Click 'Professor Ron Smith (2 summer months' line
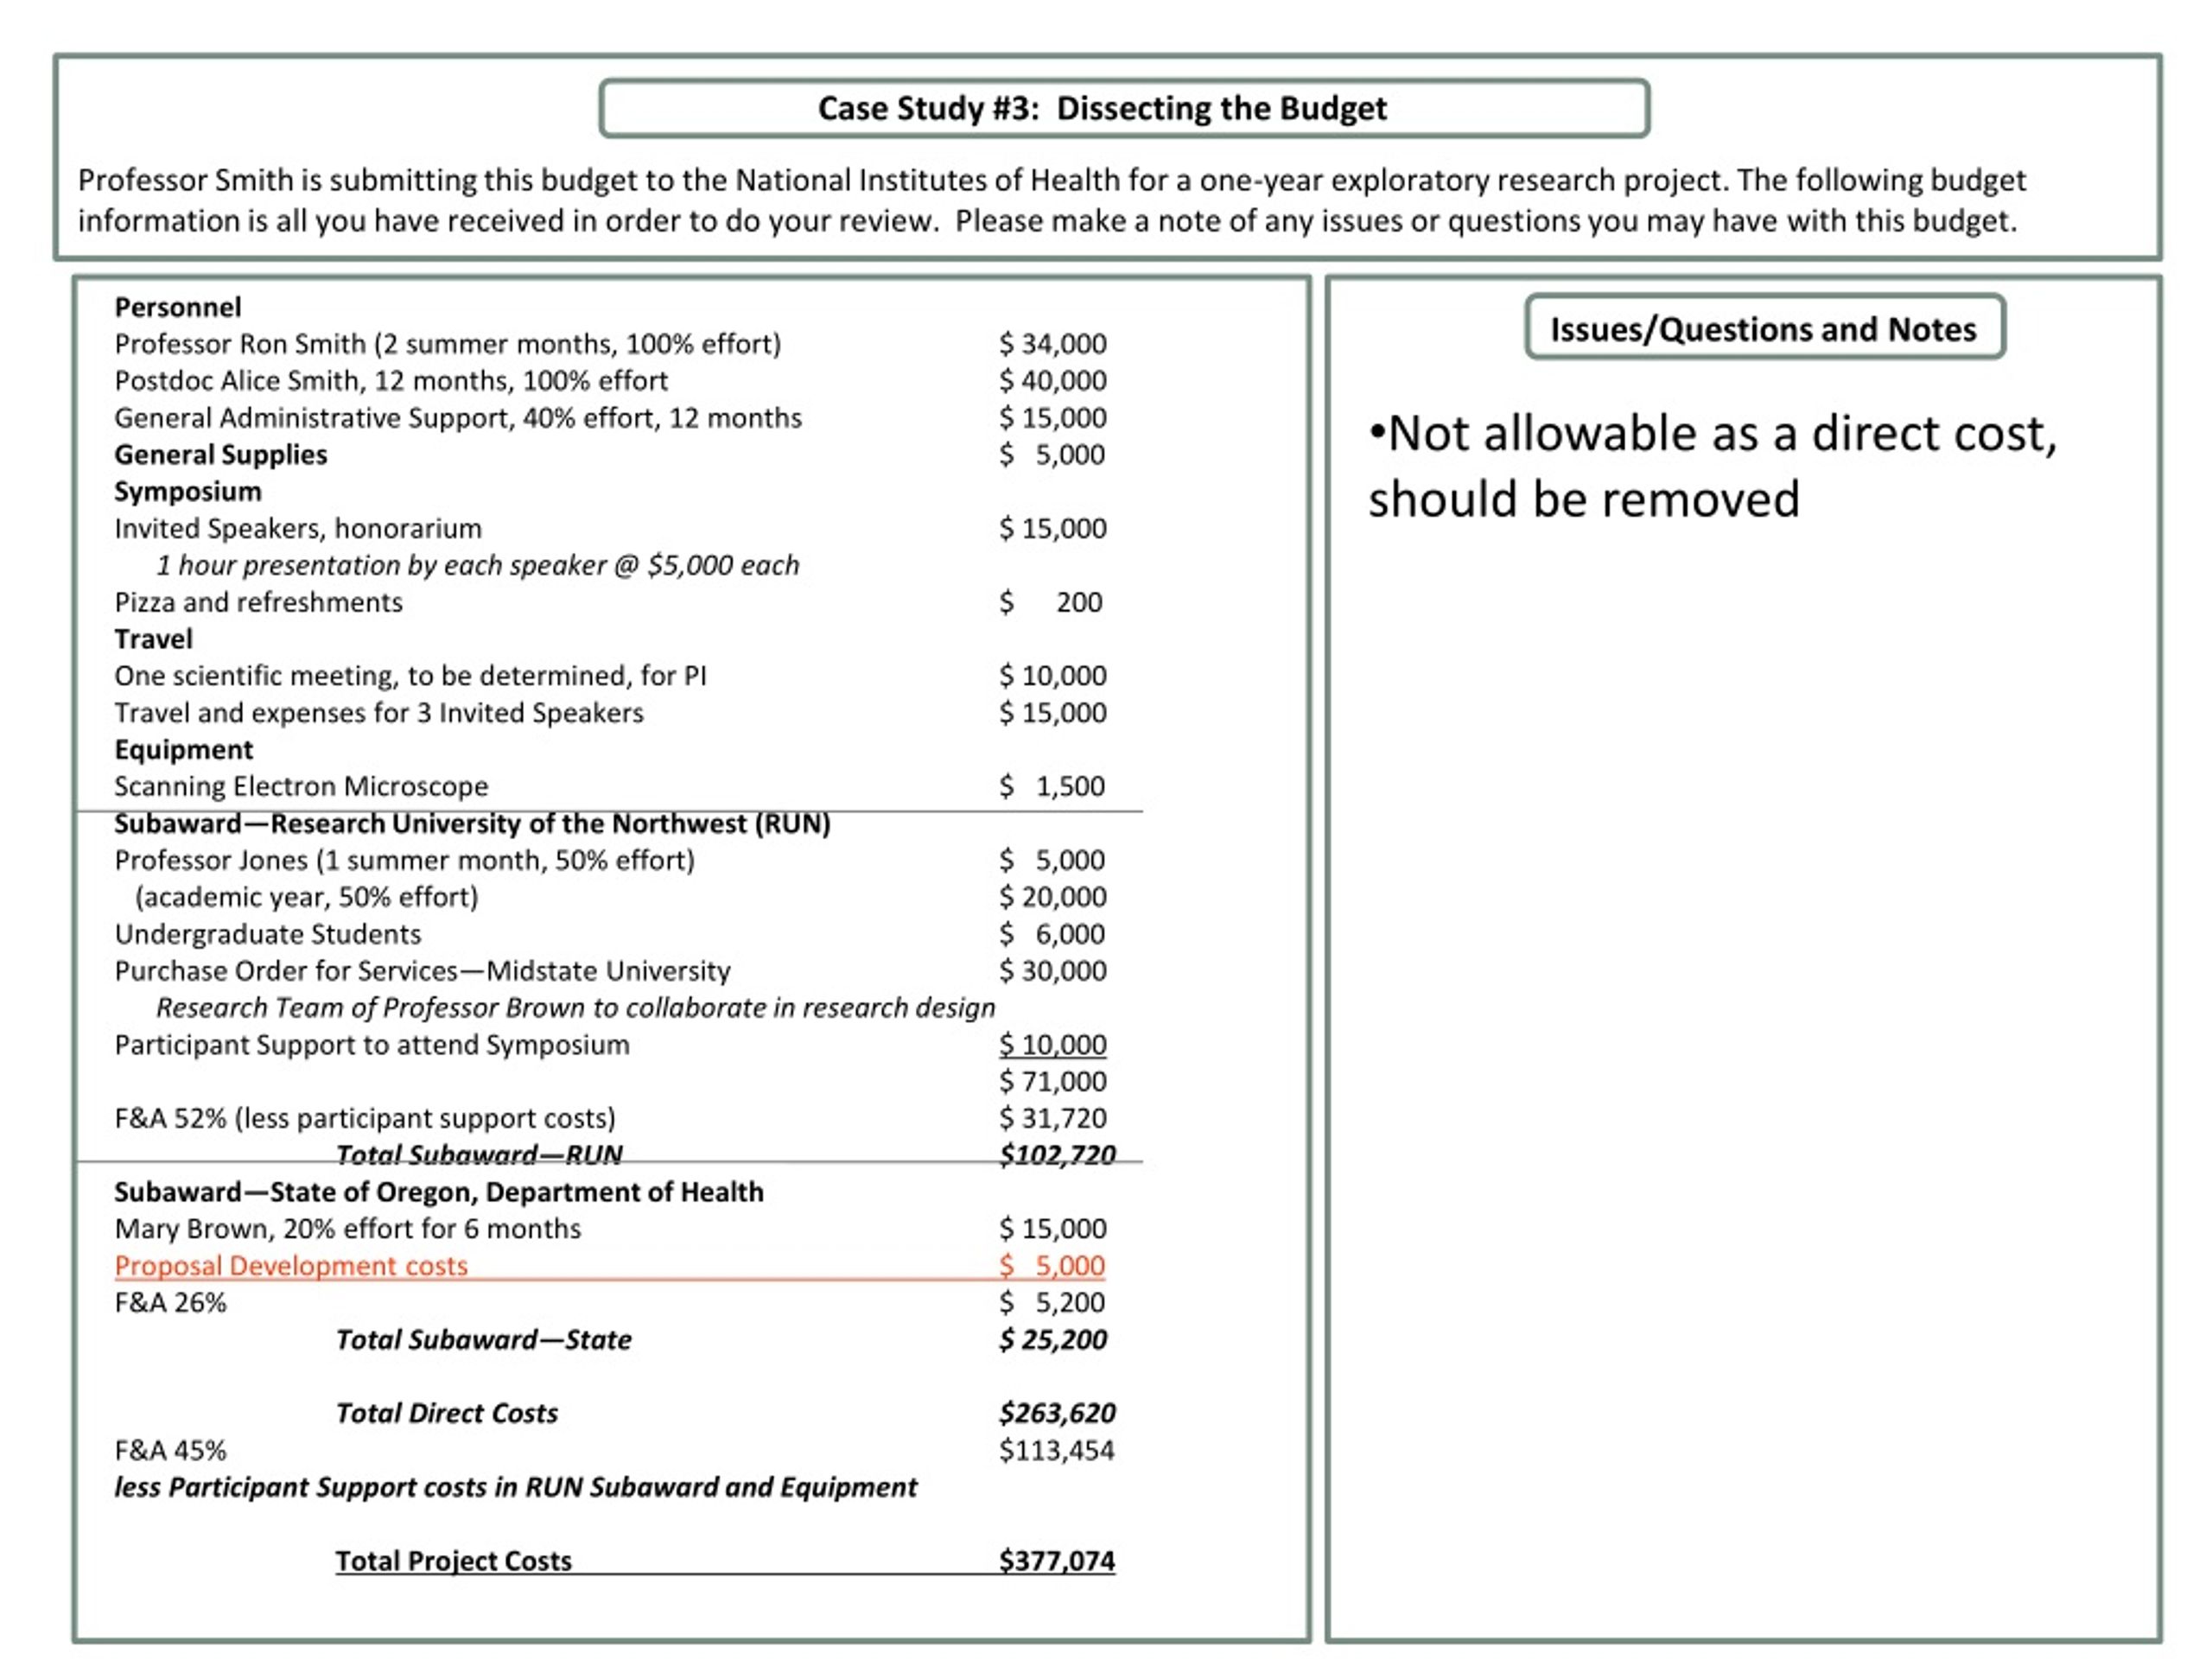The height and width of the screenshot is (1659, 2212). (x=447, y=344)
